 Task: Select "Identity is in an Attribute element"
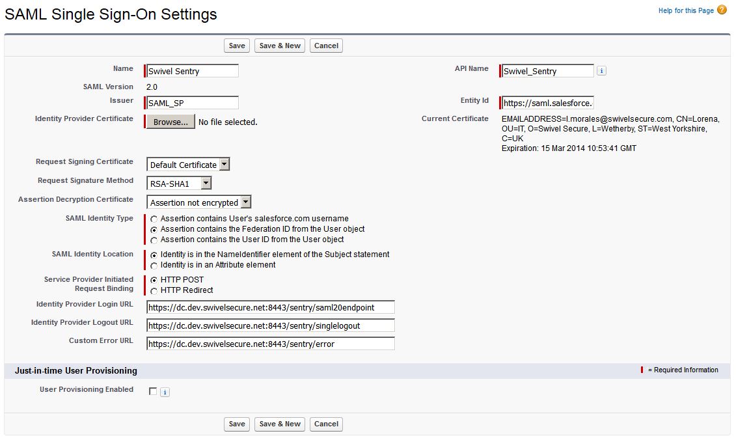pyautogui.click(x=154, y=266)
